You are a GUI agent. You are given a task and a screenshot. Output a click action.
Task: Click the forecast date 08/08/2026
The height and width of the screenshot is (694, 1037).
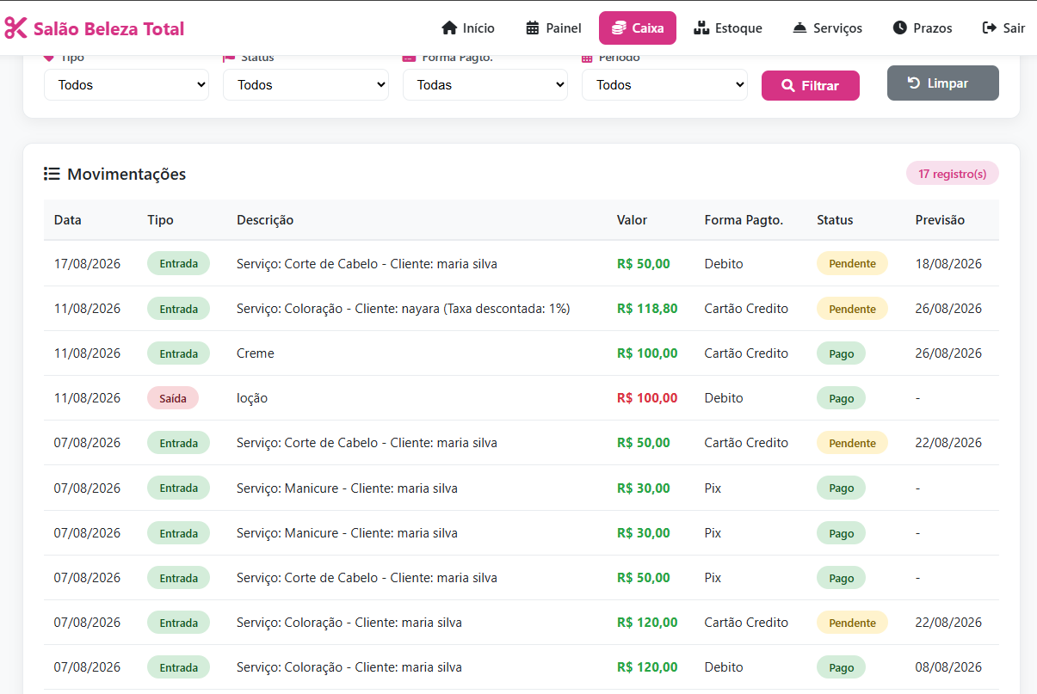coord(948,667)
